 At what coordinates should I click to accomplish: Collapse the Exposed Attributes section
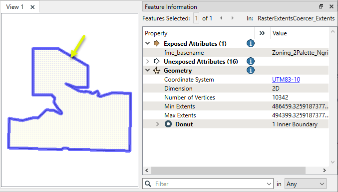pos(148,43)
